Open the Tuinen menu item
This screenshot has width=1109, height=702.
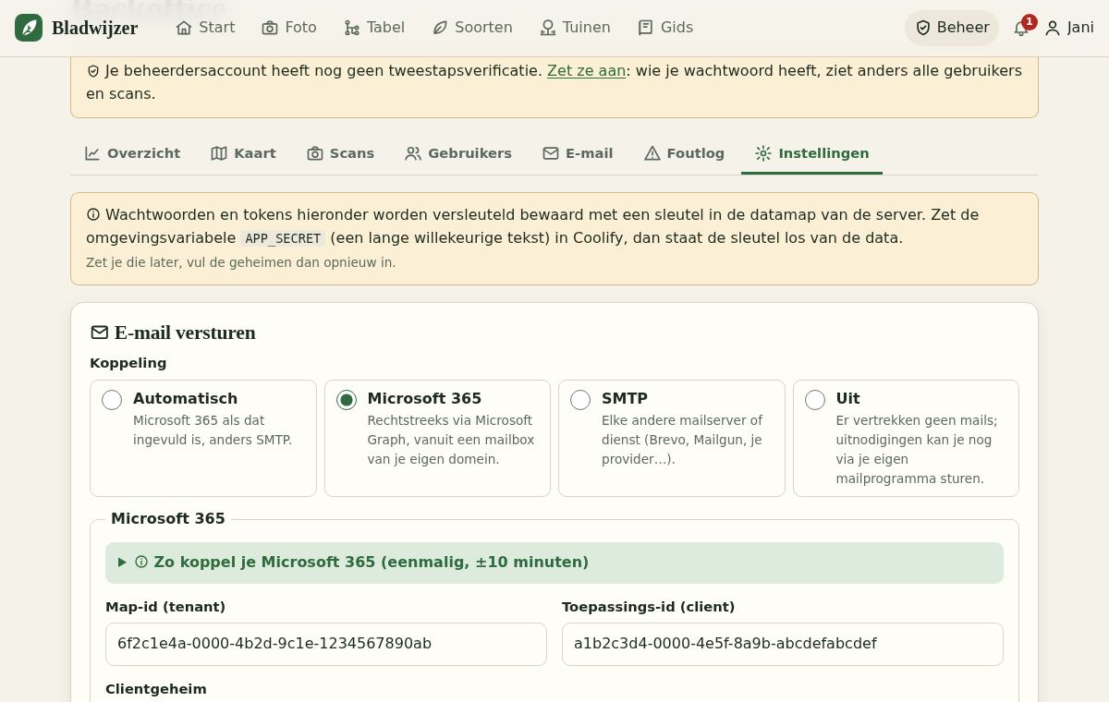(x=575, y=28)
